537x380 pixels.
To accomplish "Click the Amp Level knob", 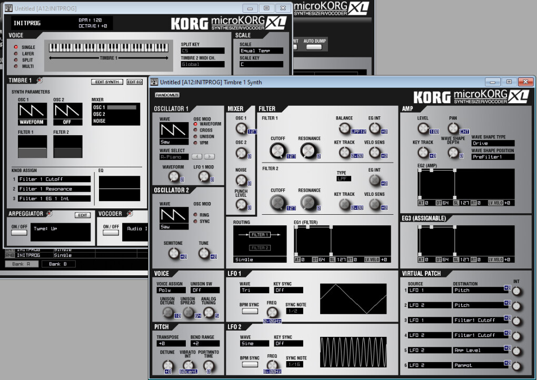I will [423, 128].
